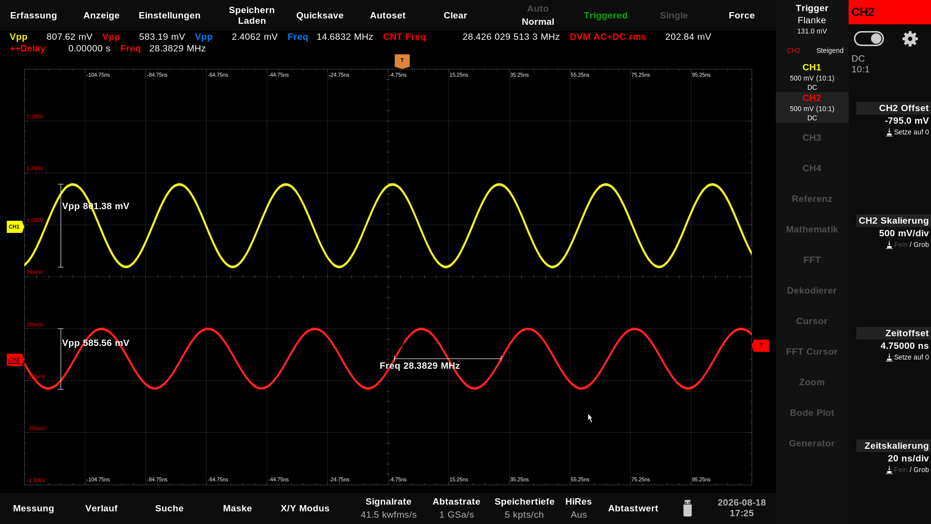Click the Triggered status indicator
The image size is (931, 524).
coord(606,16)
